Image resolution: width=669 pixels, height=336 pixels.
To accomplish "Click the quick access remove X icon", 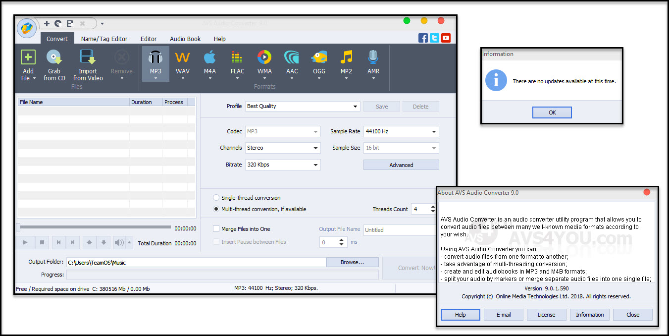I will click(x=82, y=23).
